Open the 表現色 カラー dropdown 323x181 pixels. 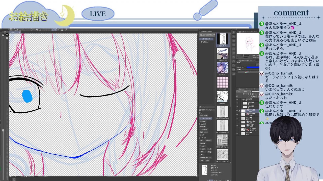[x=248, y=72]
